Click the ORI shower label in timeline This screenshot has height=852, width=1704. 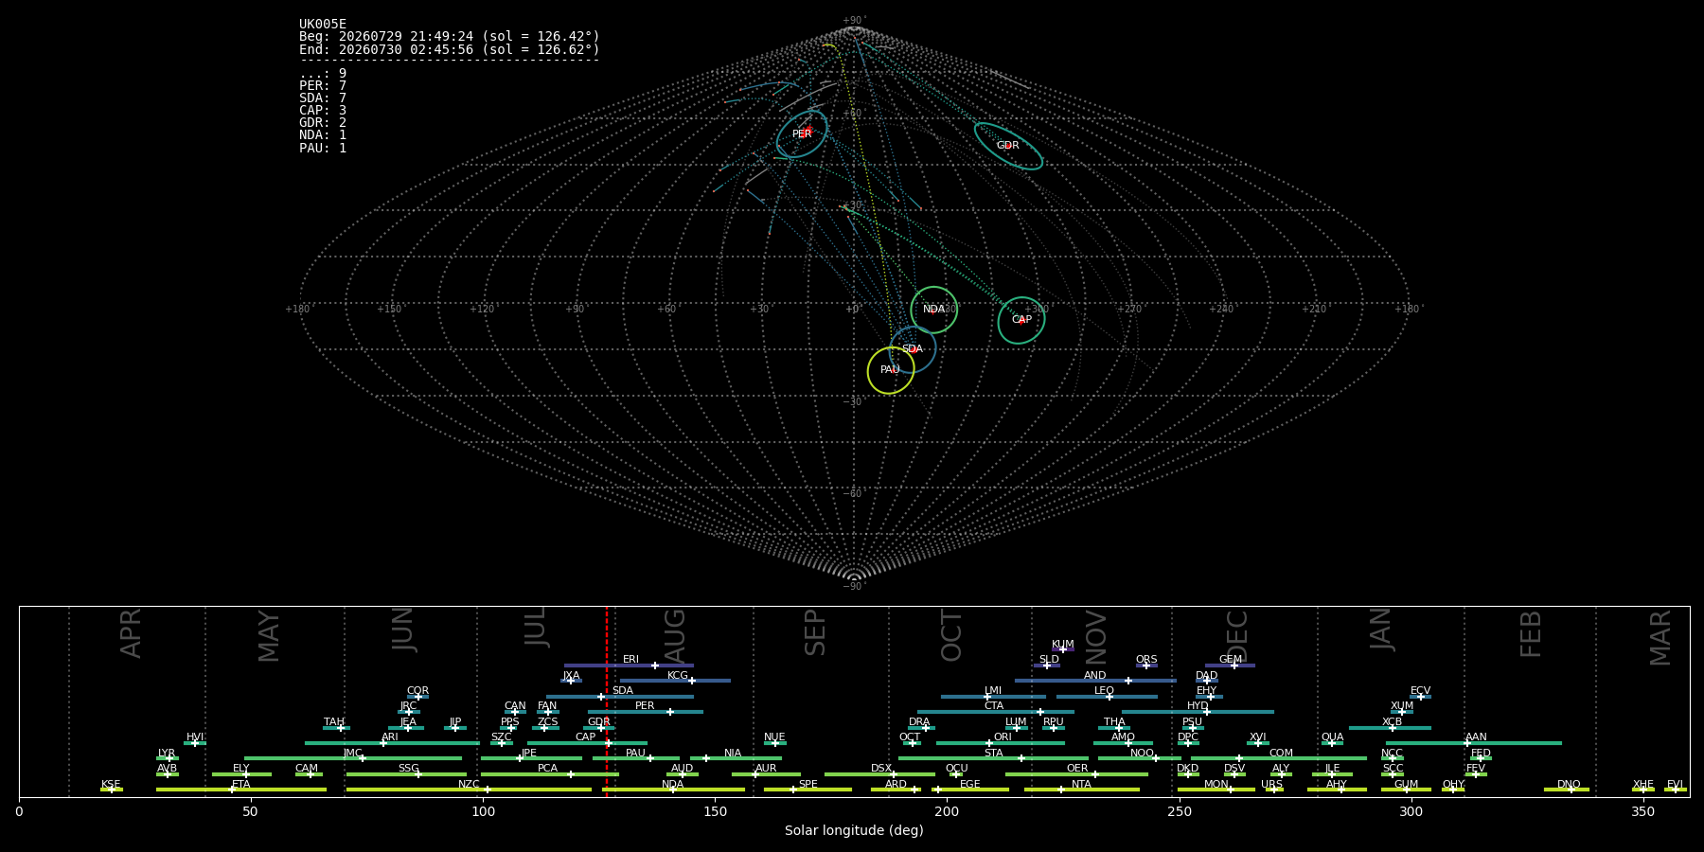(x=1003, y=737)
